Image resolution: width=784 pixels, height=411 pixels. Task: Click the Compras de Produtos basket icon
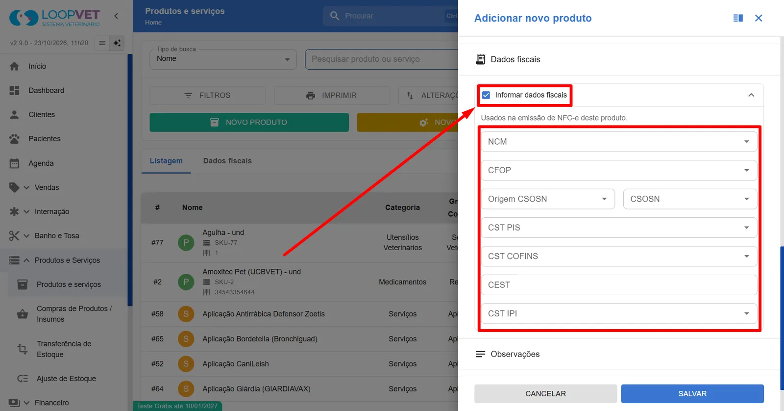23,314
